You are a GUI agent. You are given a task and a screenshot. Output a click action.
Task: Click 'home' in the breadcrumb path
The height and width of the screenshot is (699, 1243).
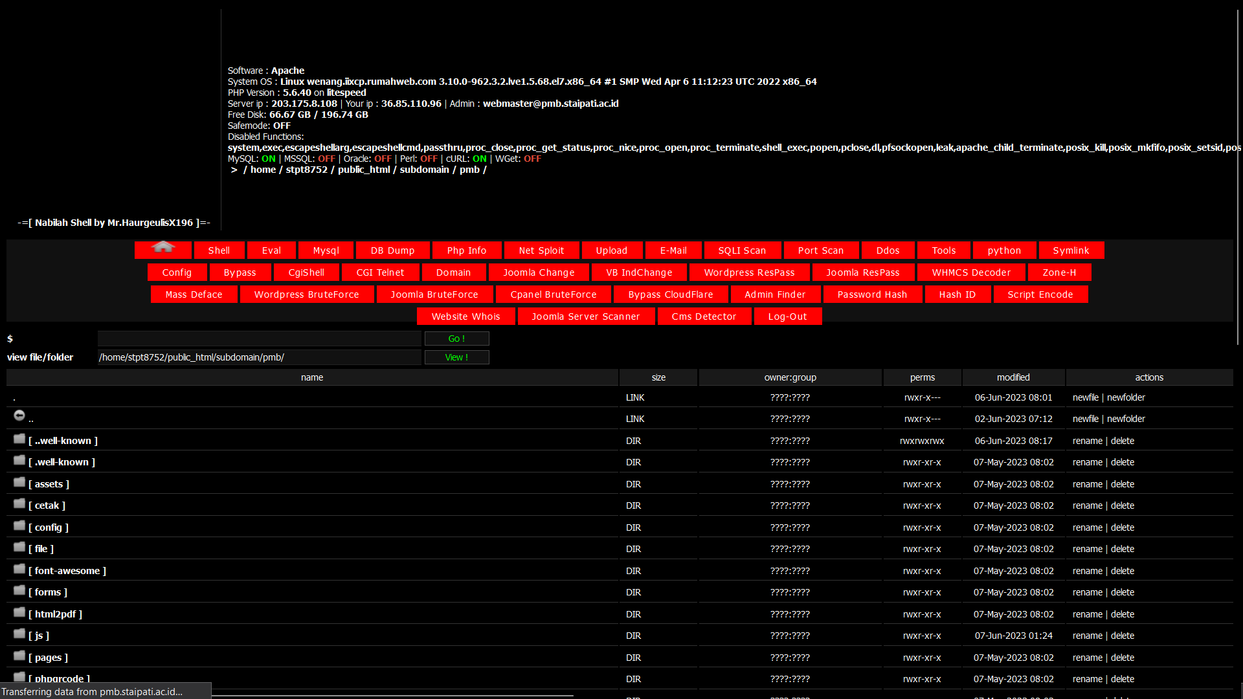(x=263, y=170)
